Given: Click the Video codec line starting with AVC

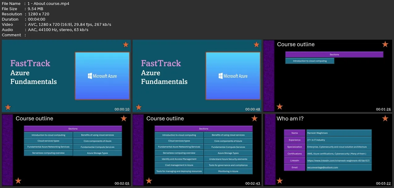Looking at the screenshot, I should click(x=69, y=25).
